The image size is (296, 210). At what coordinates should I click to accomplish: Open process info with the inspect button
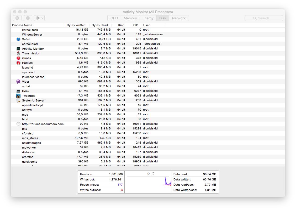pyautogui.click(x=28, y=18)
